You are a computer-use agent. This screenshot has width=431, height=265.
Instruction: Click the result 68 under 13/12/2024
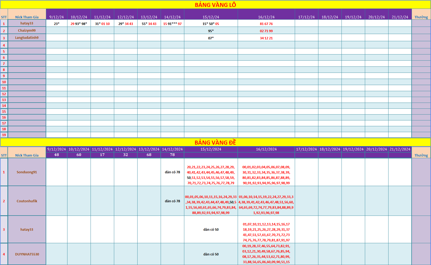pyautogui.click(x=149, y=155)
